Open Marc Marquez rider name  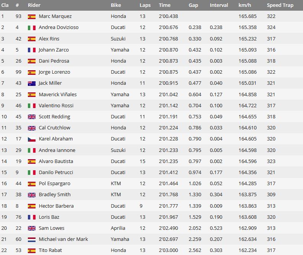pos(55,16)
